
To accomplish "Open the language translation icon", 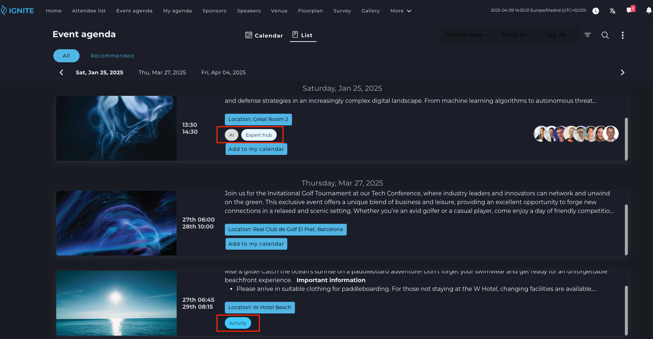I will tap(612, 11).
